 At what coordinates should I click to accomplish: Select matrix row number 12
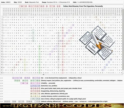(x=2, y=46)
